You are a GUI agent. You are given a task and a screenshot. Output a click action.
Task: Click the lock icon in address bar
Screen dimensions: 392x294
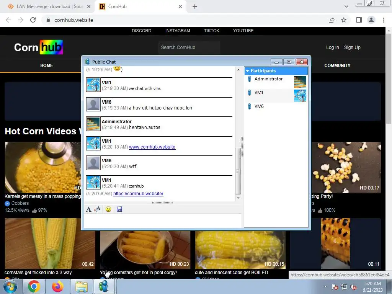(x=48, y=20)
